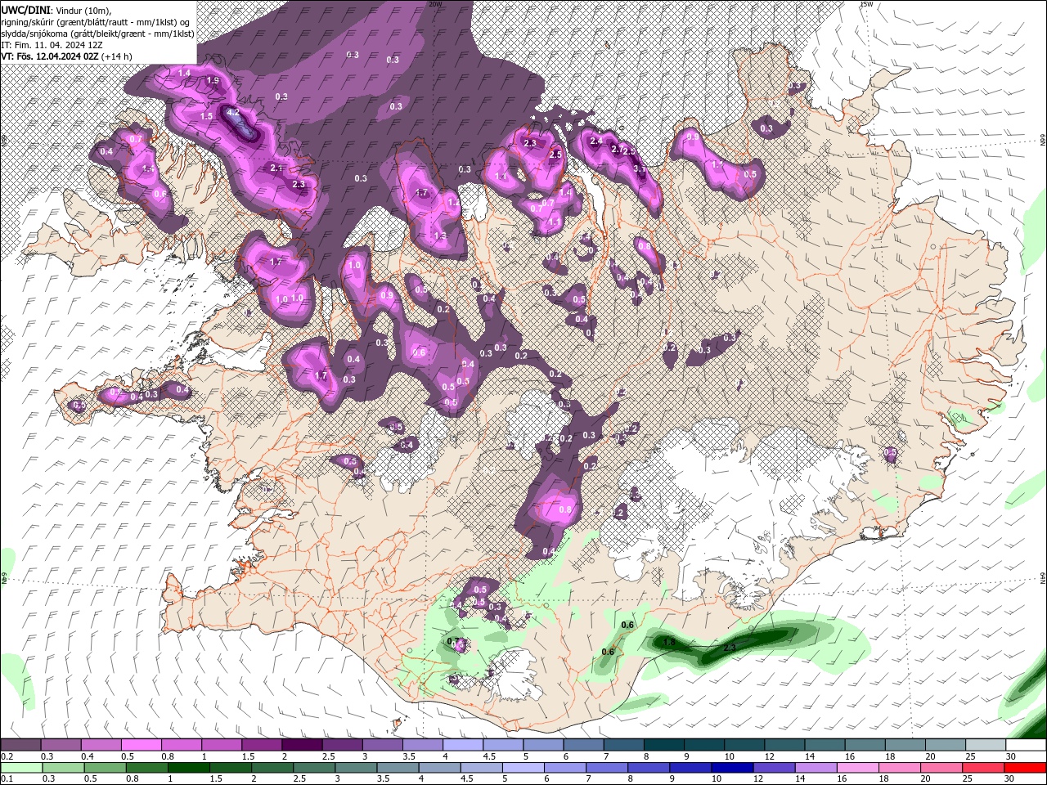Pick the 2.5 swatch in the lower rain legend row
1047x785 pixels.
(x=313, y=768)
